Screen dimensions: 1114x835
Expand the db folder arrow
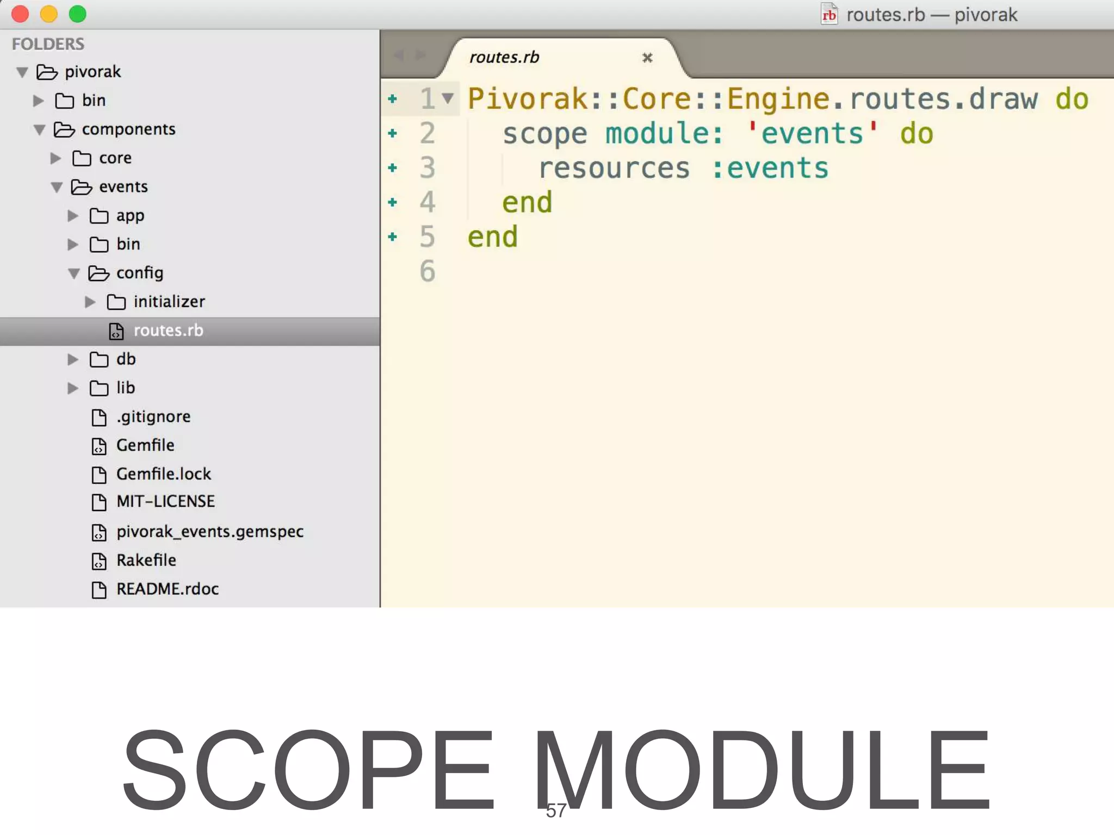coord(73,360)
